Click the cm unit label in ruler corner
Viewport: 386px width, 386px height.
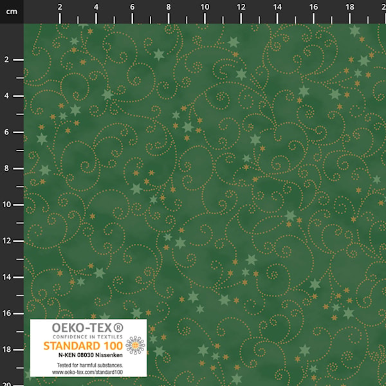12,12
